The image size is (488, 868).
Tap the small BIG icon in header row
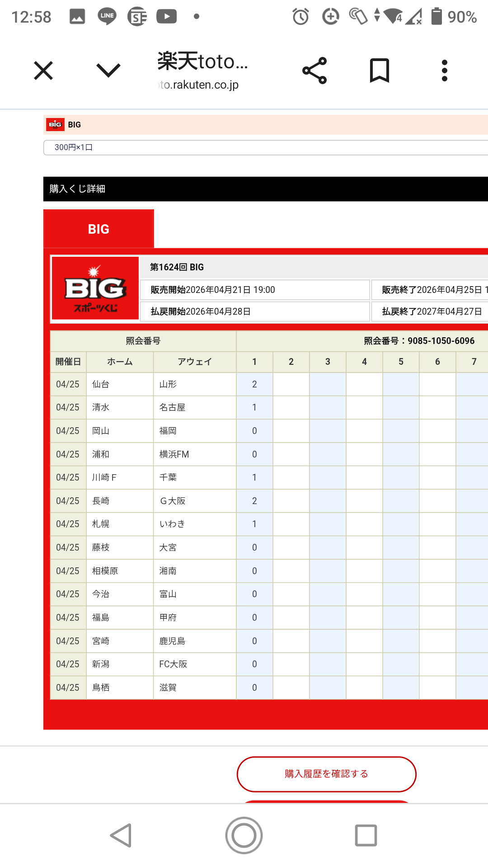(55, 125)
